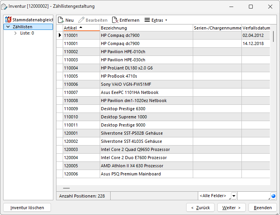Click article number 120001 cell
Screen dimensions: 280x215
81,133
